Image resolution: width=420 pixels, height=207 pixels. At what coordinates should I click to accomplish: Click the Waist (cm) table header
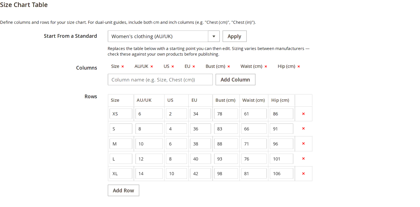tap(253, 100)
